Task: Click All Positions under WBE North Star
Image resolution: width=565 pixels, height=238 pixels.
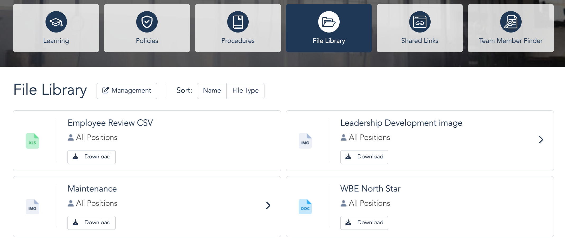Action: click(x=369, y=203)
